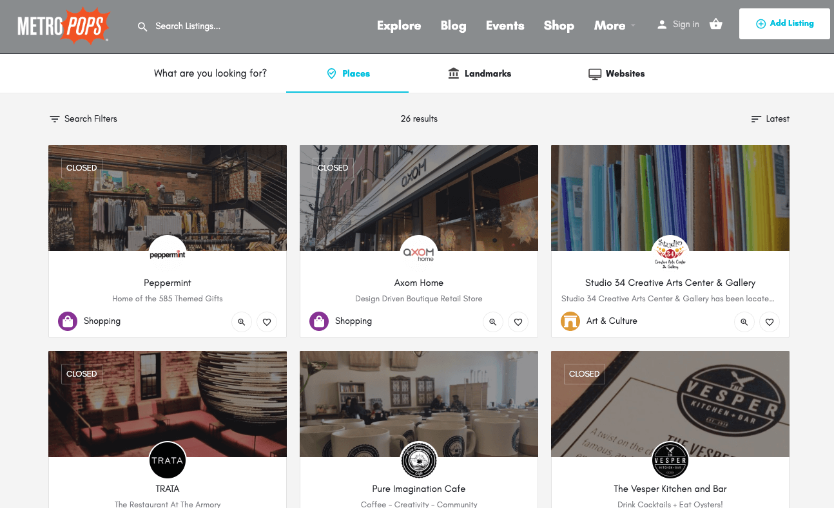Open The Vesper cover photo
Screen dimensions: 834x508
pos(670,404)
